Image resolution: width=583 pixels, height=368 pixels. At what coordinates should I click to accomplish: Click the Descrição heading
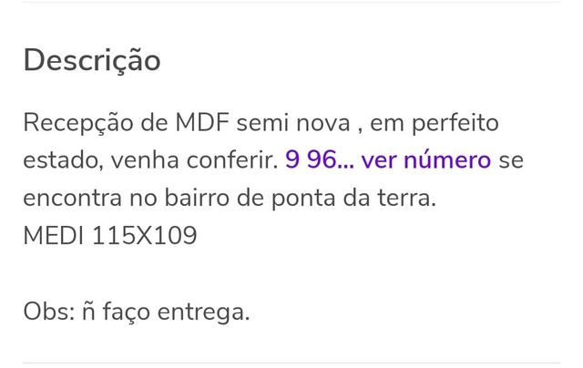(92, 60)
